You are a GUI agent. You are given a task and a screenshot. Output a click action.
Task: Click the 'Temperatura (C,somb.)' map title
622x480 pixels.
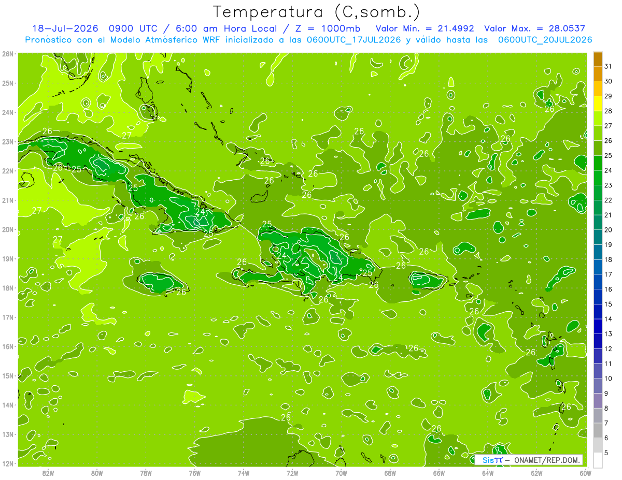click(316, 12)
